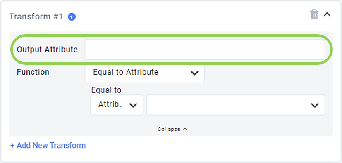This screenshot has height=163, width=342.
Task: Open the Function dropdown showing Equal to Attribute
Action: [145, 73]
